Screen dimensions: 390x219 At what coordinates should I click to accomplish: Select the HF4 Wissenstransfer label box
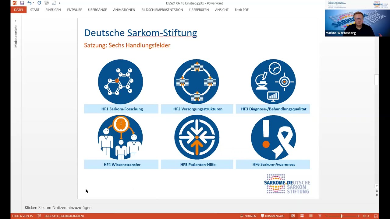point(121,165)
